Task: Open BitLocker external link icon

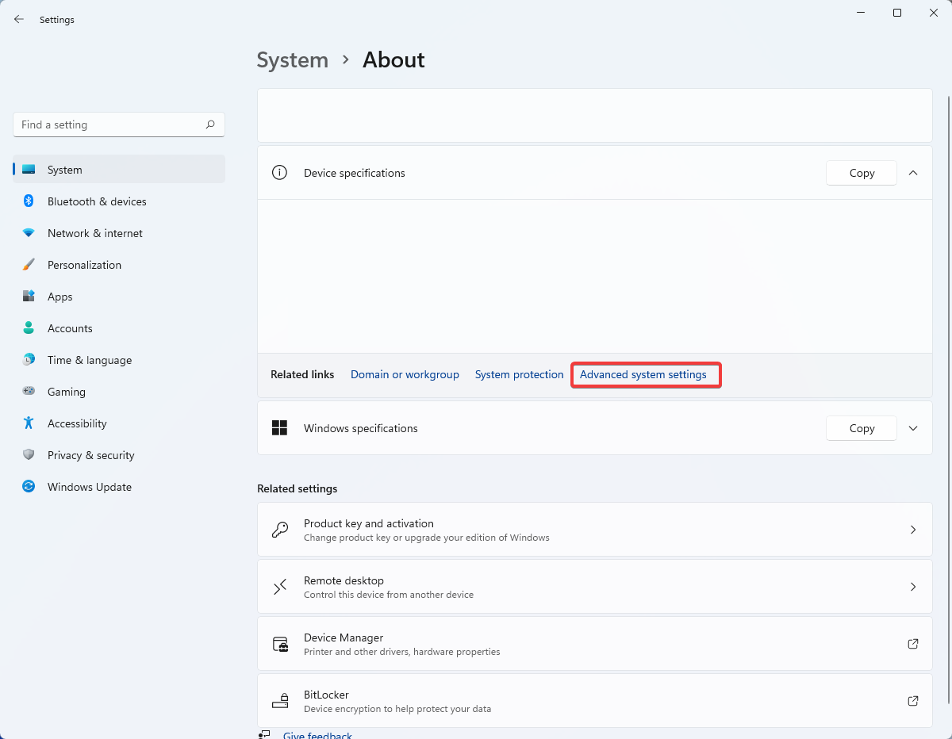Action: tap(913, 701)
